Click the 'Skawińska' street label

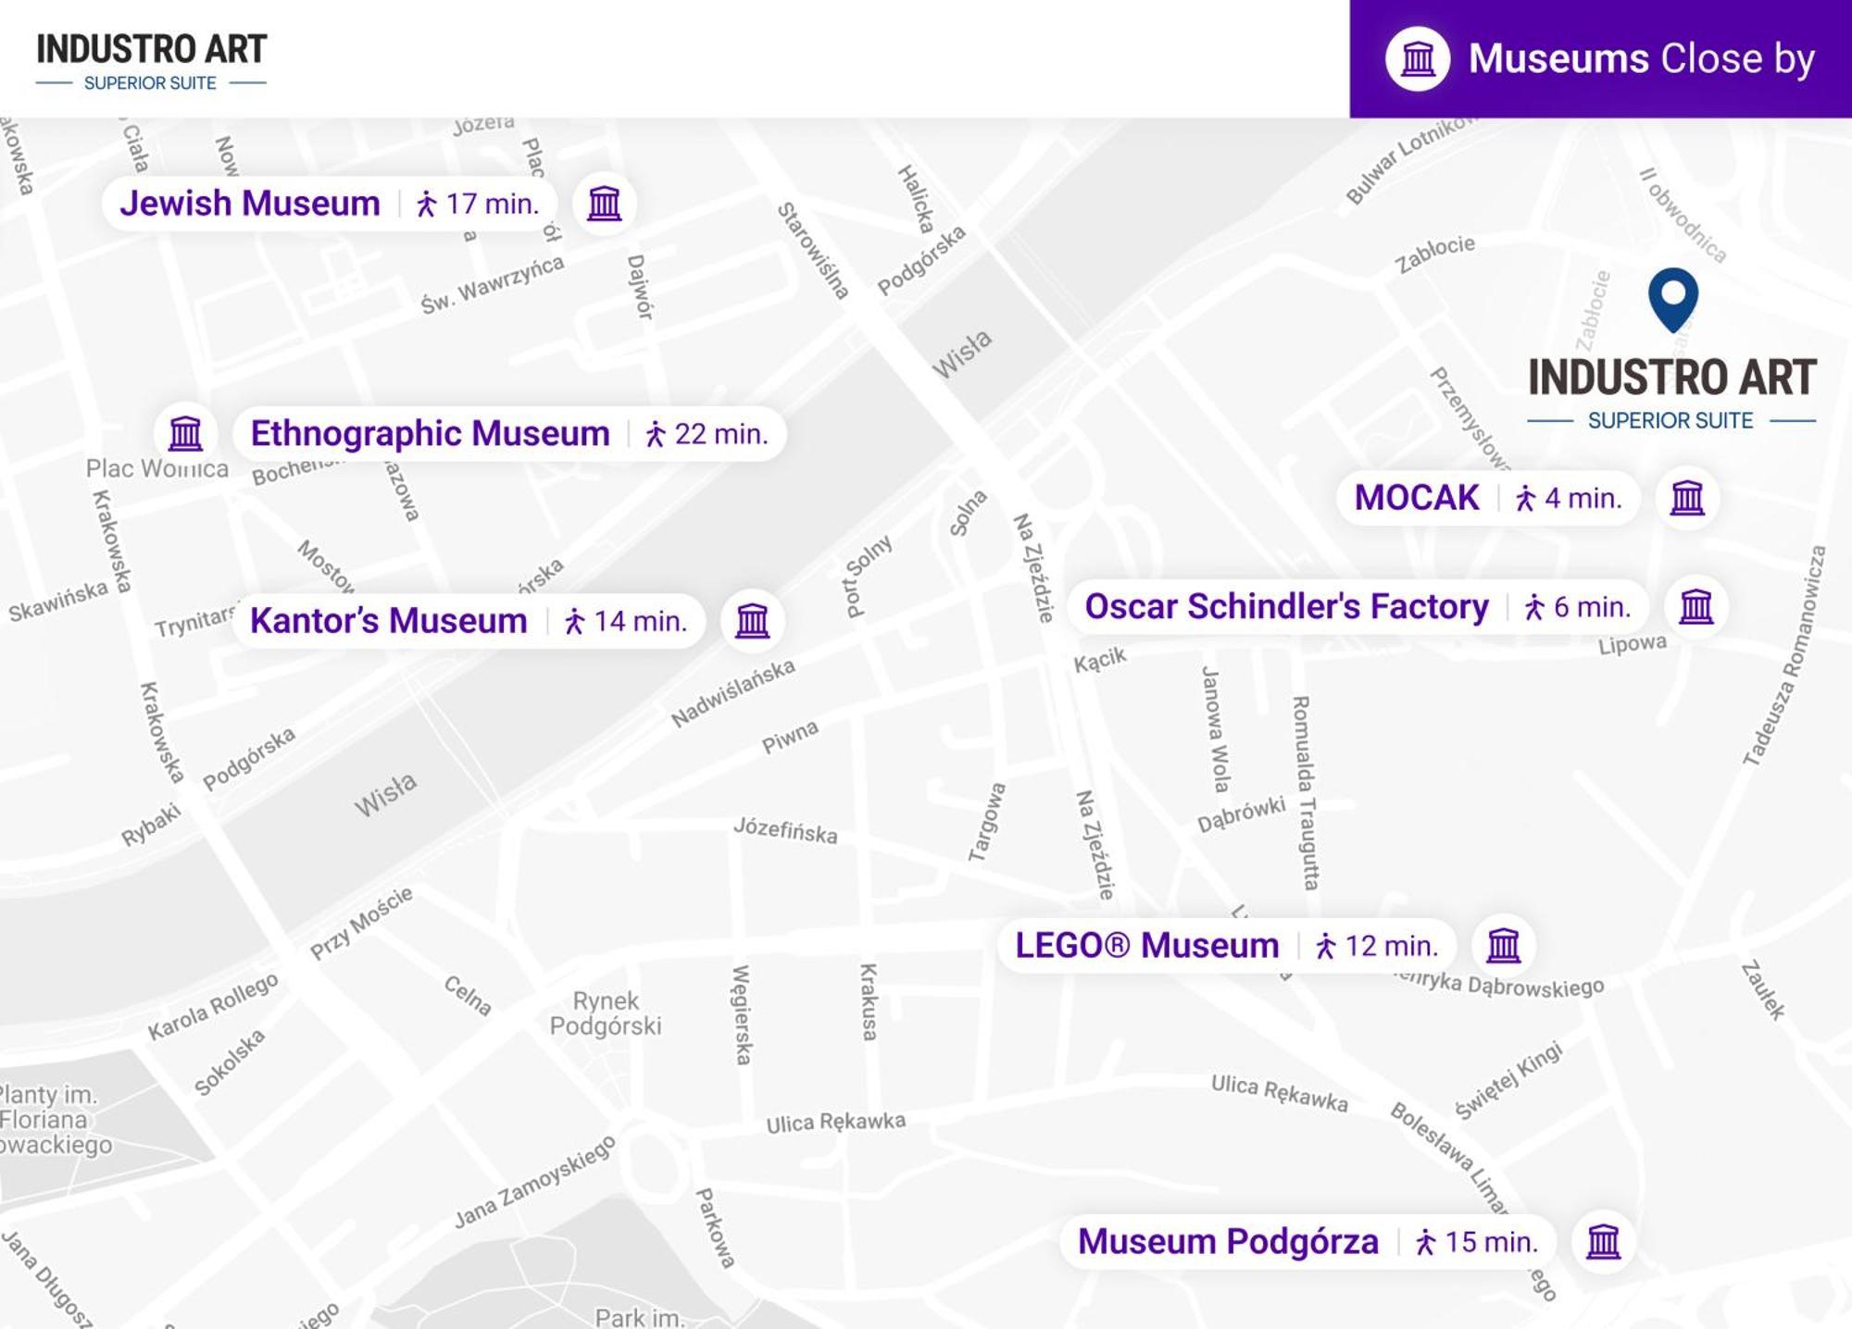(57, 601)
